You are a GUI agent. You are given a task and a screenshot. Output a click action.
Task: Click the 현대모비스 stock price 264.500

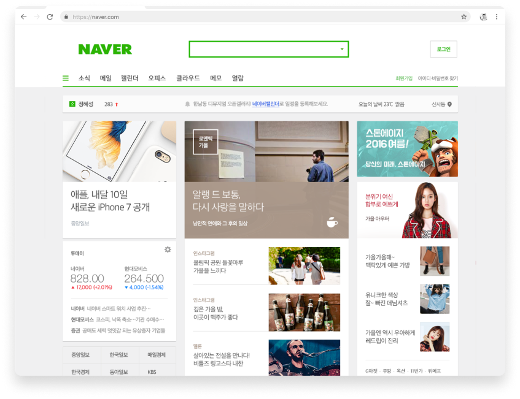(144, 278)
